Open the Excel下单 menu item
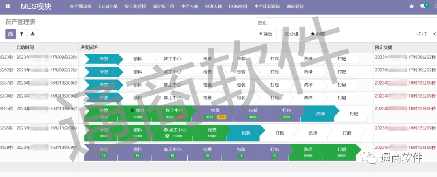 [108, 6]
